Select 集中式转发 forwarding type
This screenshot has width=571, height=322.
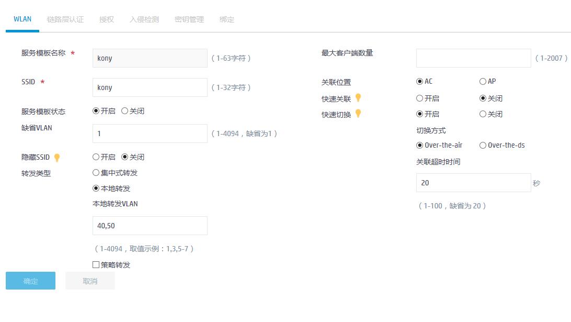coord(96,173)
